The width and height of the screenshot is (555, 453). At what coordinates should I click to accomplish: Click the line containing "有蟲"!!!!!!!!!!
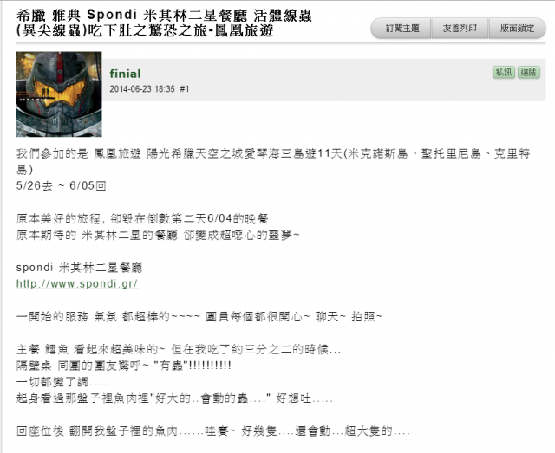[123, 366]
